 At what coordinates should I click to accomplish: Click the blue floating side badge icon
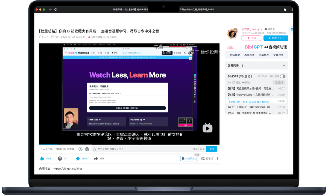292,29
